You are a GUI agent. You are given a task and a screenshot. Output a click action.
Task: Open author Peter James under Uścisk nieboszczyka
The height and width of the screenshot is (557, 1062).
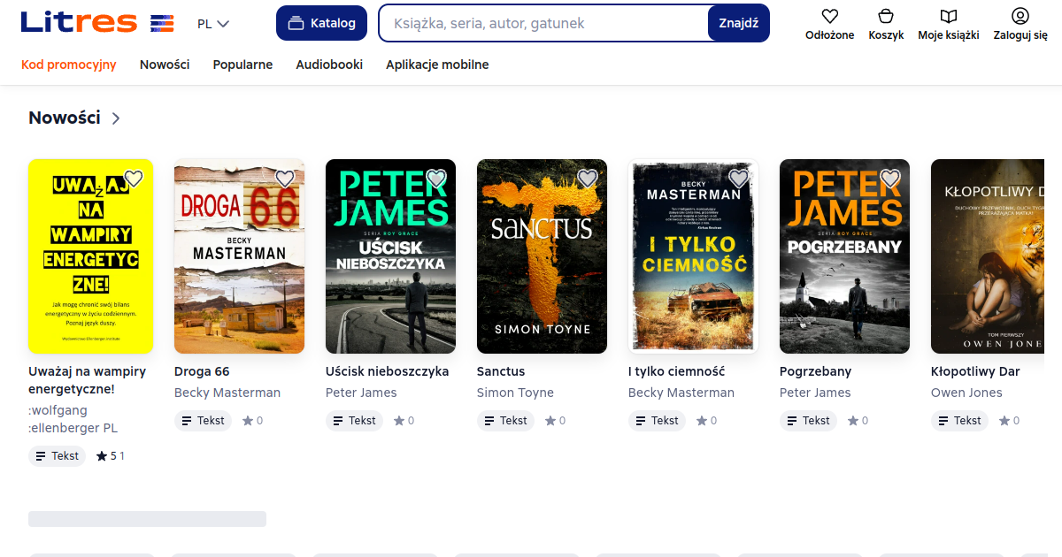361,393
